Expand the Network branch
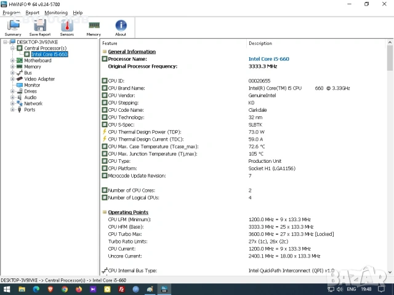 (12, 104)
